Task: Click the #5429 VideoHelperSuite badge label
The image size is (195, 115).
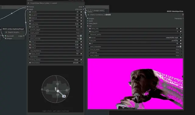Action: coord(175,11)
